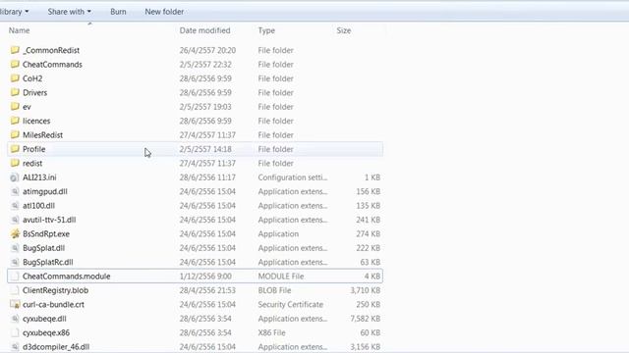Click the cyxubeqe.x86 file icon
Viewport: 629px width, 353px height.
15,332
